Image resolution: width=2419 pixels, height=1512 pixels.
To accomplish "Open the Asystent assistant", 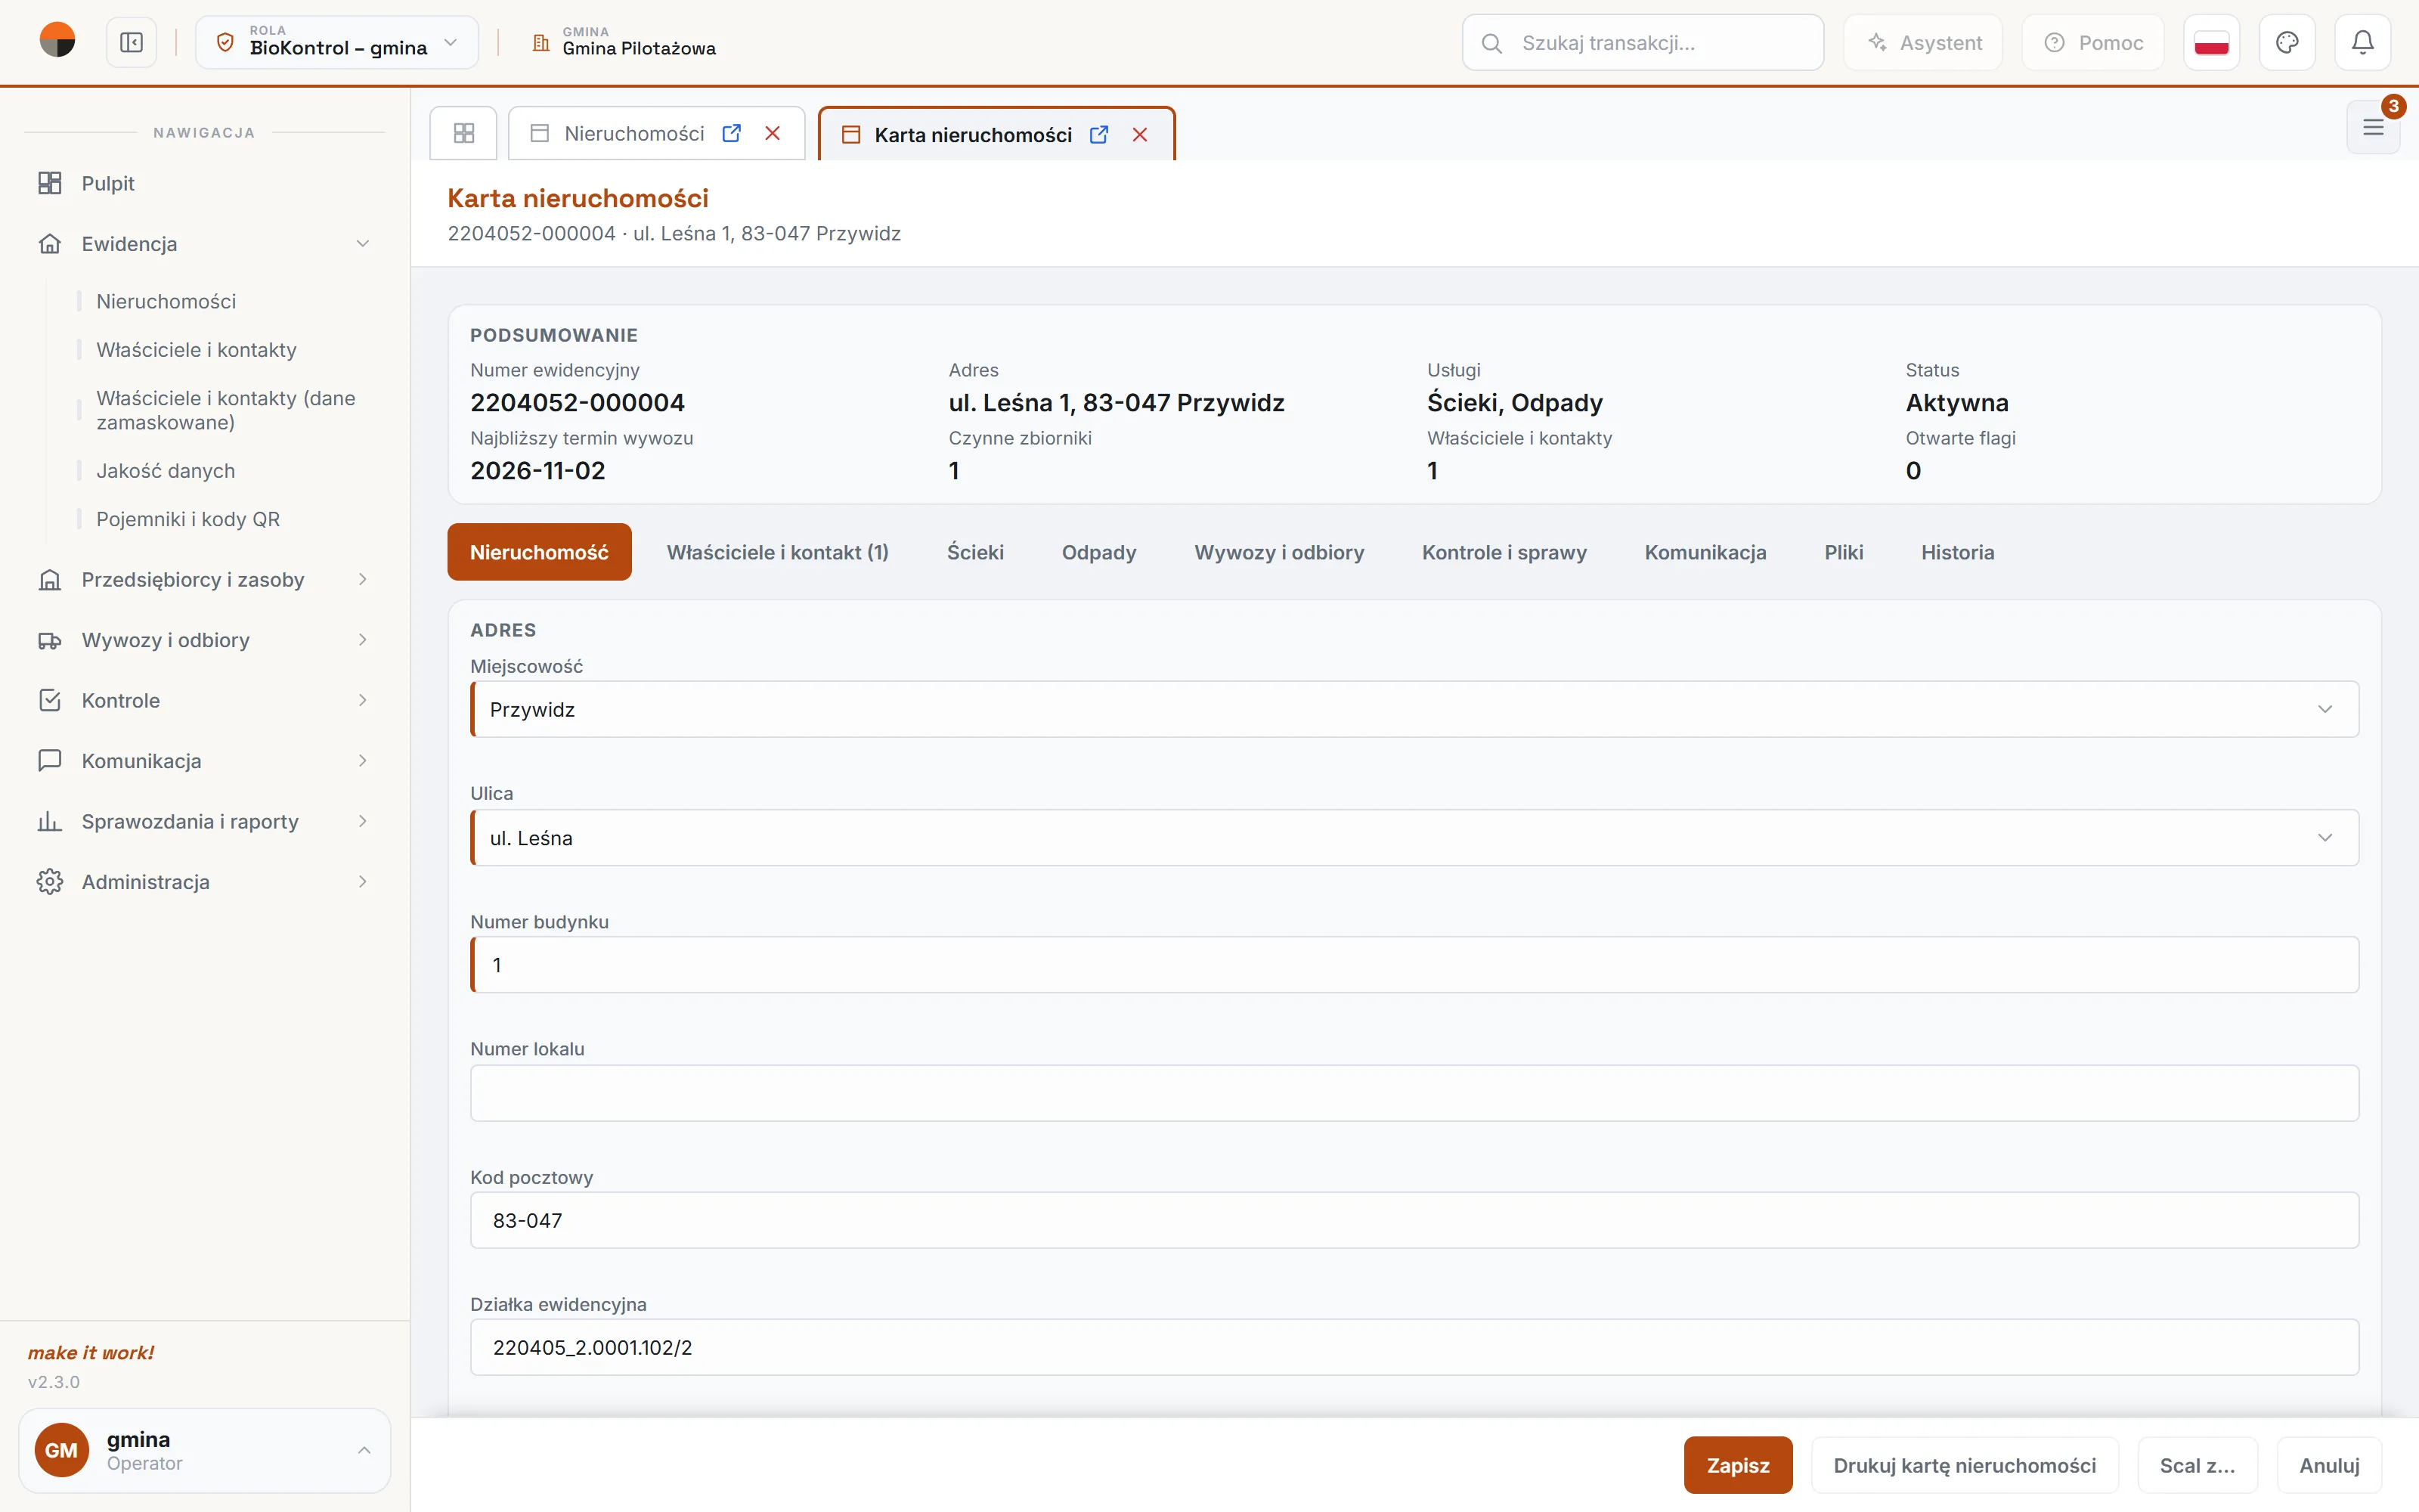I will 1923,43.
